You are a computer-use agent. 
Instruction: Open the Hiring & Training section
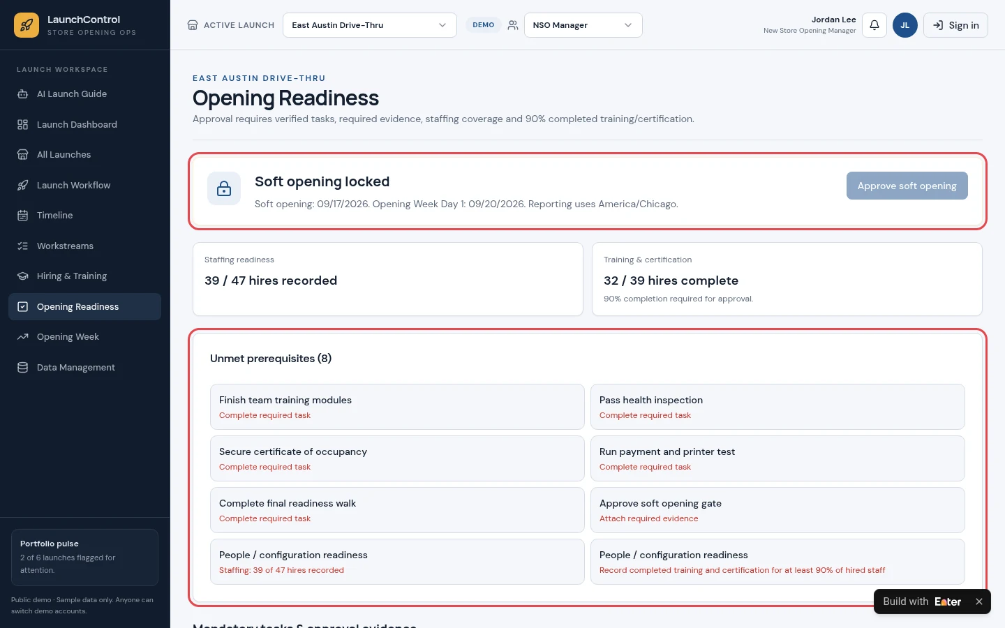coord(84,276)
